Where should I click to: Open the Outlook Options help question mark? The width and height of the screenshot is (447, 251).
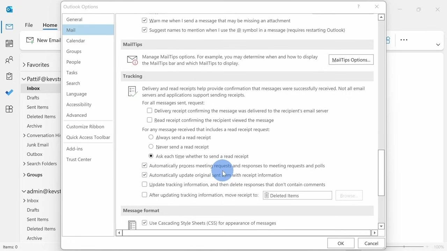point(358,7)
